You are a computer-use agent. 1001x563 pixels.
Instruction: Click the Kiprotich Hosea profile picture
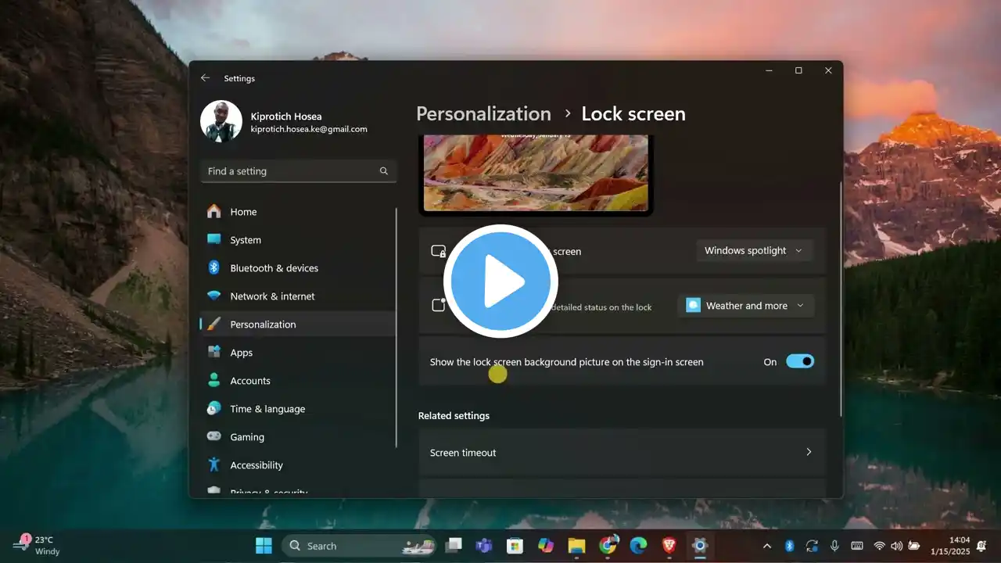pos(221,122)
